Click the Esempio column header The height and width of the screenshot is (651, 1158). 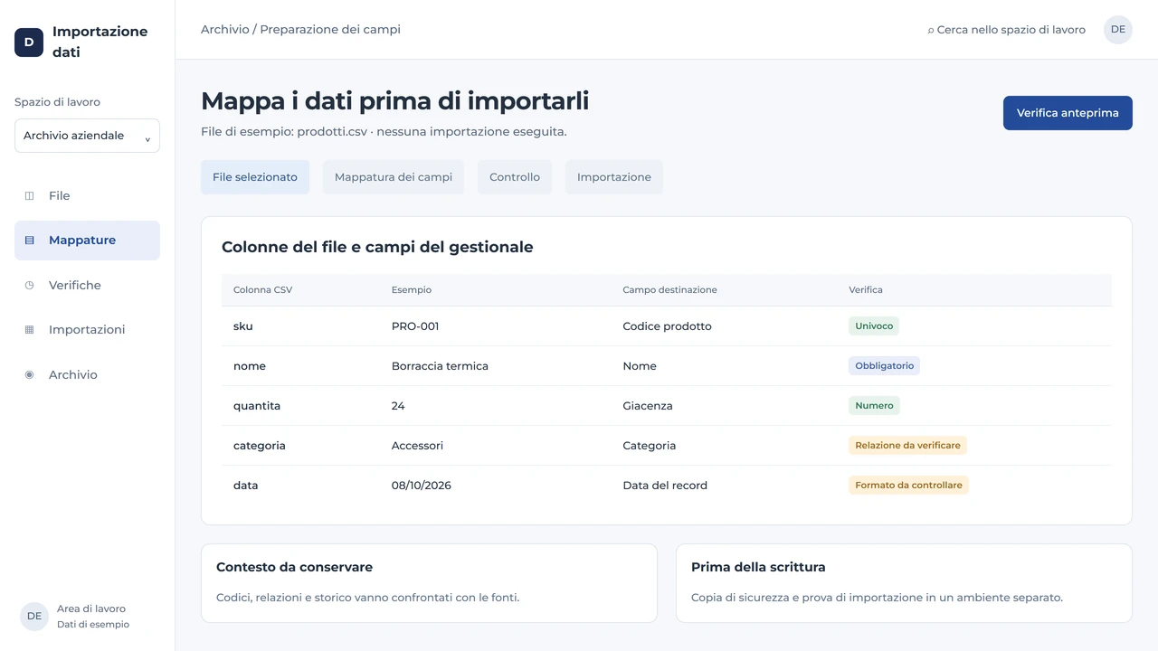point(412,290)
